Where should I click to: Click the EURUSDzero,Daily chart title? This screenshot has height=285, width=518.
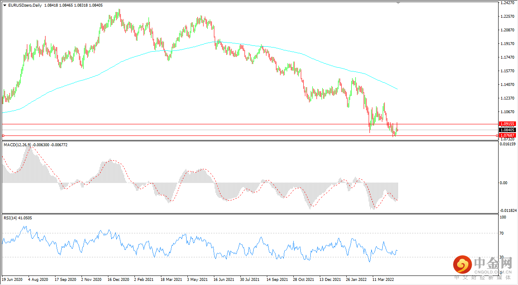pos(25,5)
